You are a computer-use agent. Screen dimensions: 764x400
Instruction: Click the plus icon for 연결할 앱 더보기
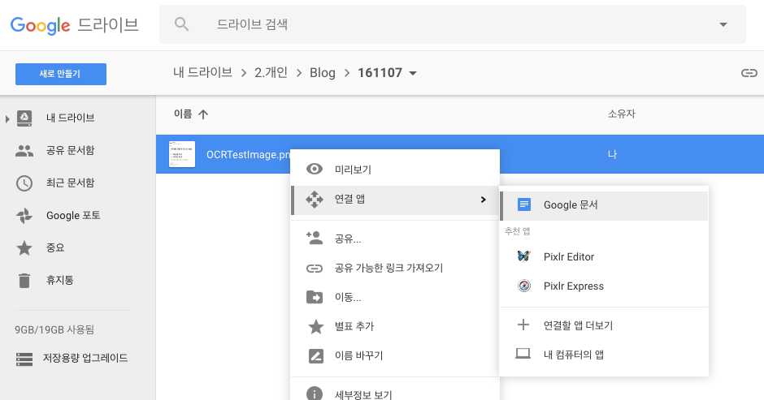click(x=523, y=325)
